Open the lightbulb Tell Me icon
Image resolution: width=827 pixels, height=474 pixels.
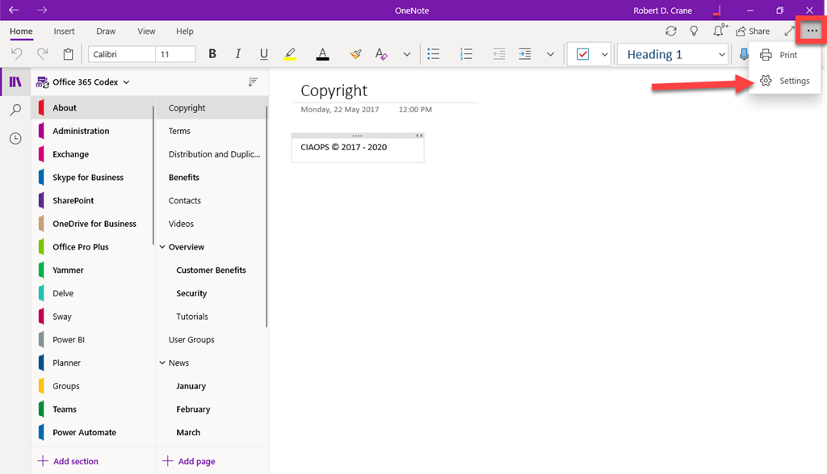[x=694, y=31]
